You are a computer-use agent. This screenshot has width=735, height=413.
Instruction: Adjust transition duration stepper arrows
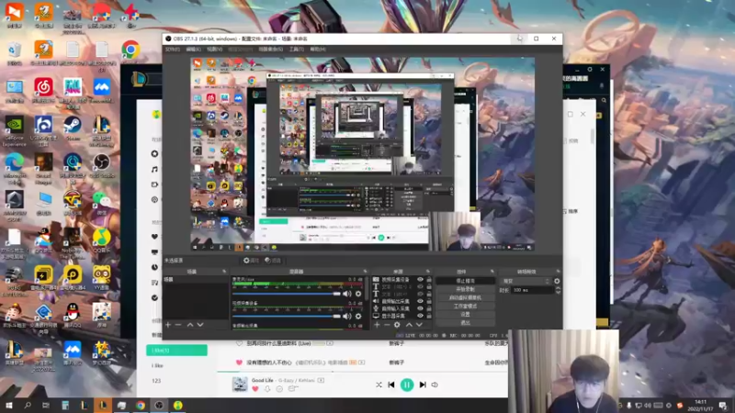(558, 290)
